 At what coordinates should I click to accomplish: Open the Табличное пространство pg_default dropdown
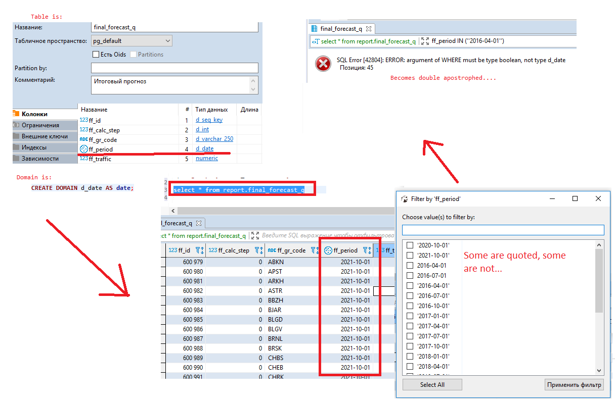pyautogui.click(x=131, y=40)
